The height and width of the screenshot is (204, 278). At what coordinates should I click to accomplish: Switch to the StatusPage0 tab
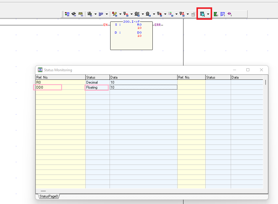(x=49, y=196)
